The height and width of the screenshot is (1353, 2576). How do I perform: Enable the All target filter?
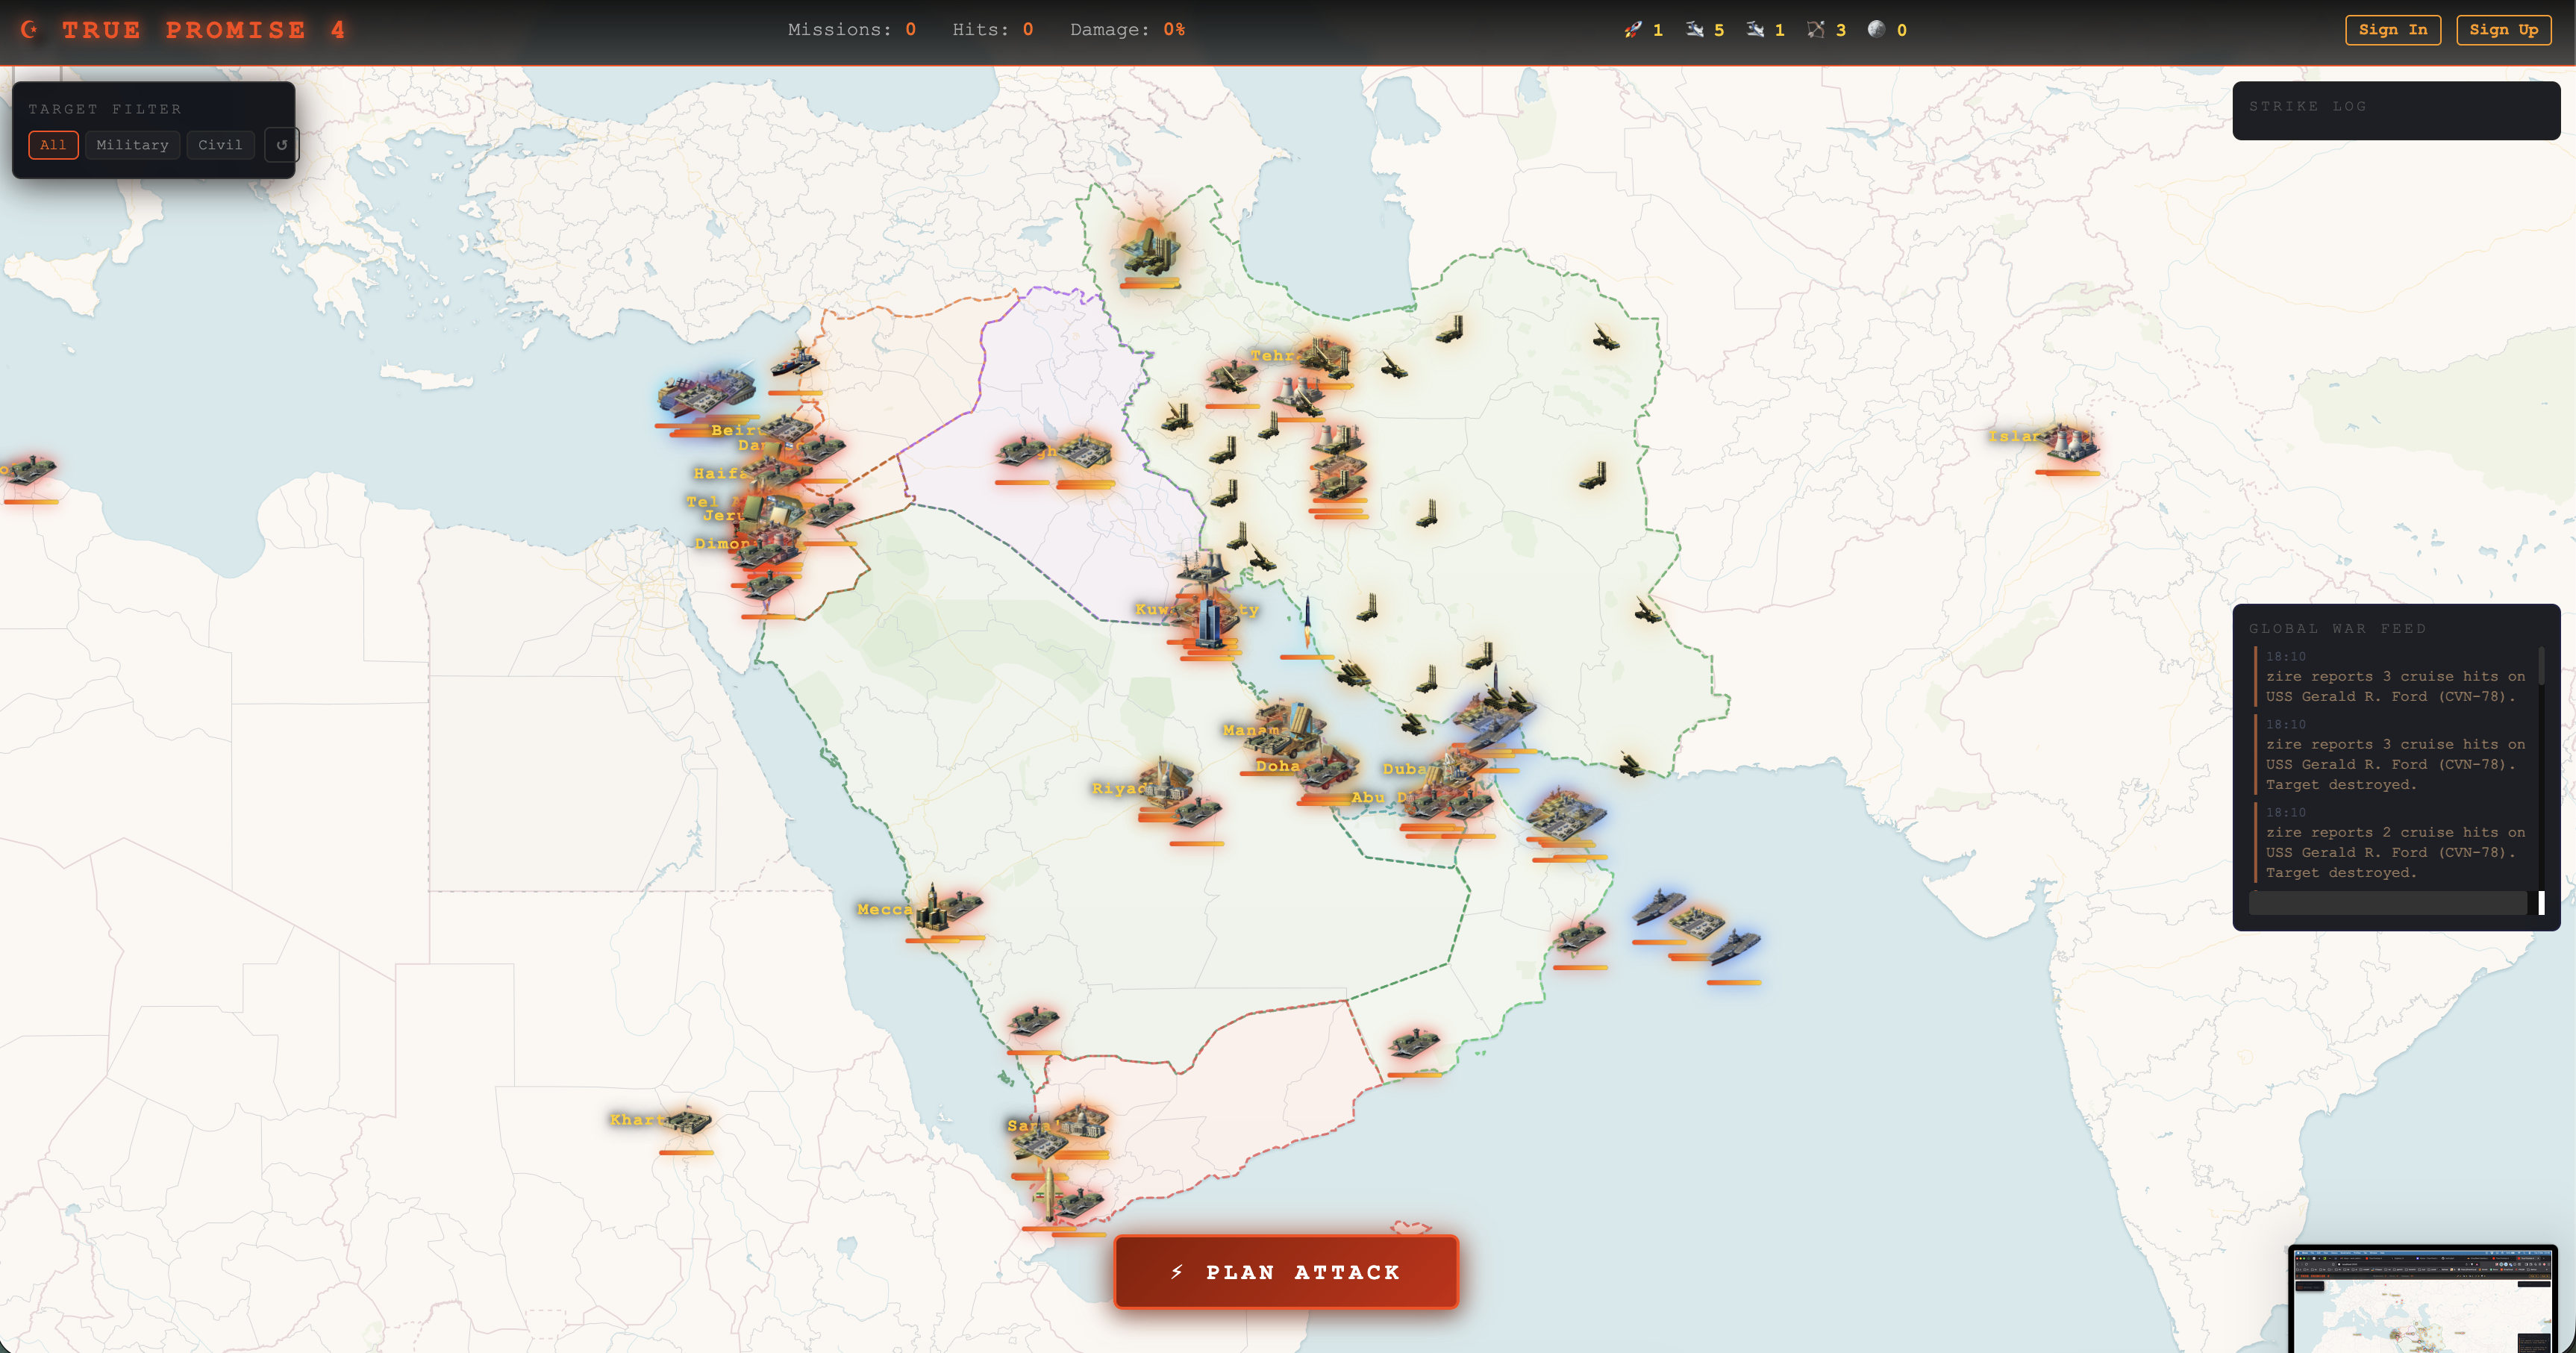[53, 145]
